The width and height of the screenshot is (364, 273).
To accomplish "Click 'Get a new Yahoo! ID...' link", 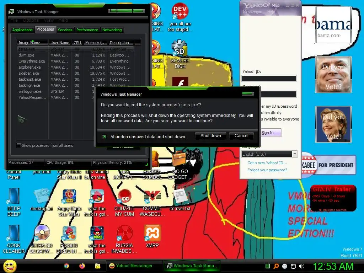I will click(x=267, y=163).
